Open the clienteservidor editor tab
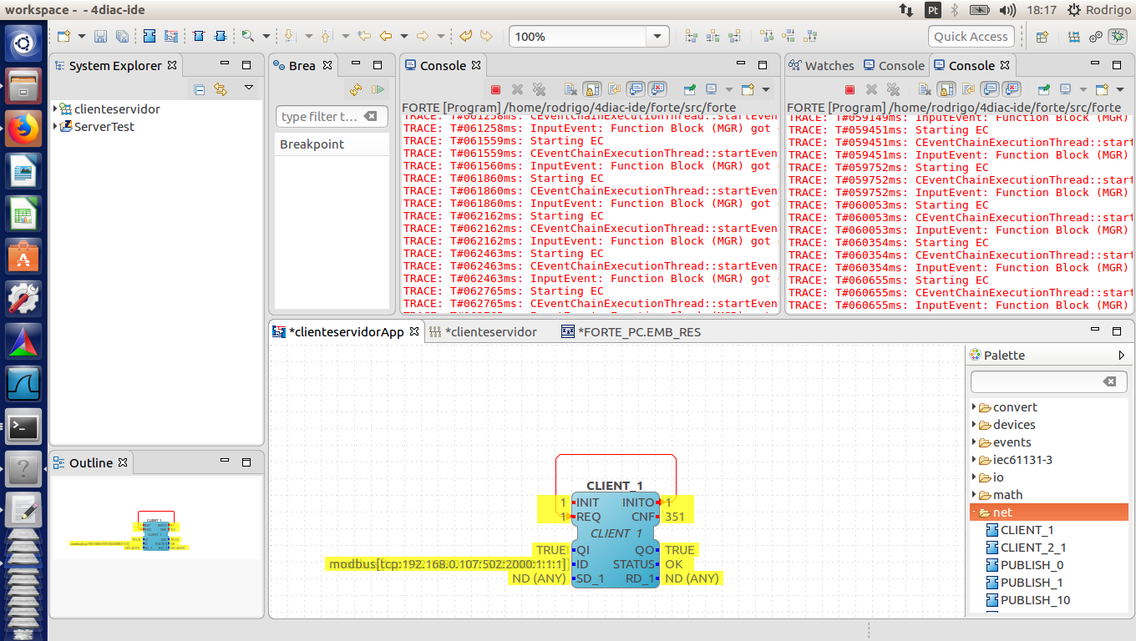 tap(483, 331)
